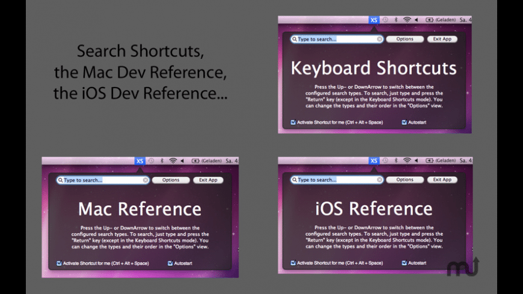This screenshot has width=523, height=294.
Task: Open Options in Keyboard Shortcuts window
Action: (405, 39)
